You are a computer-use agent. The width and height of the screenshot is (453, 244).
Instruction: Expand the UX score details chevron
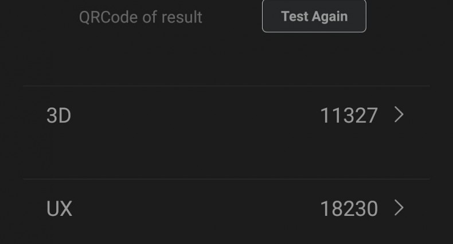click(x=399, y=208)
